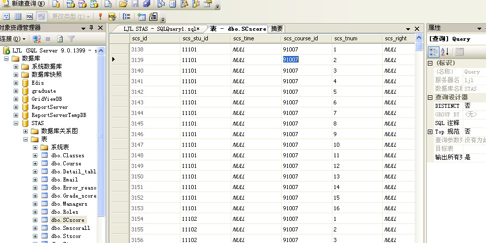Click the Add Table icon in toolbar

(142, 17)
